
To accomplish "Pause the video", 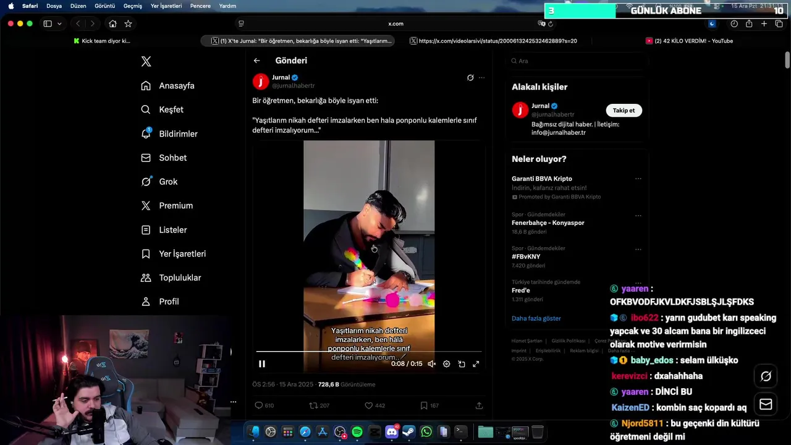I will 262,364.
